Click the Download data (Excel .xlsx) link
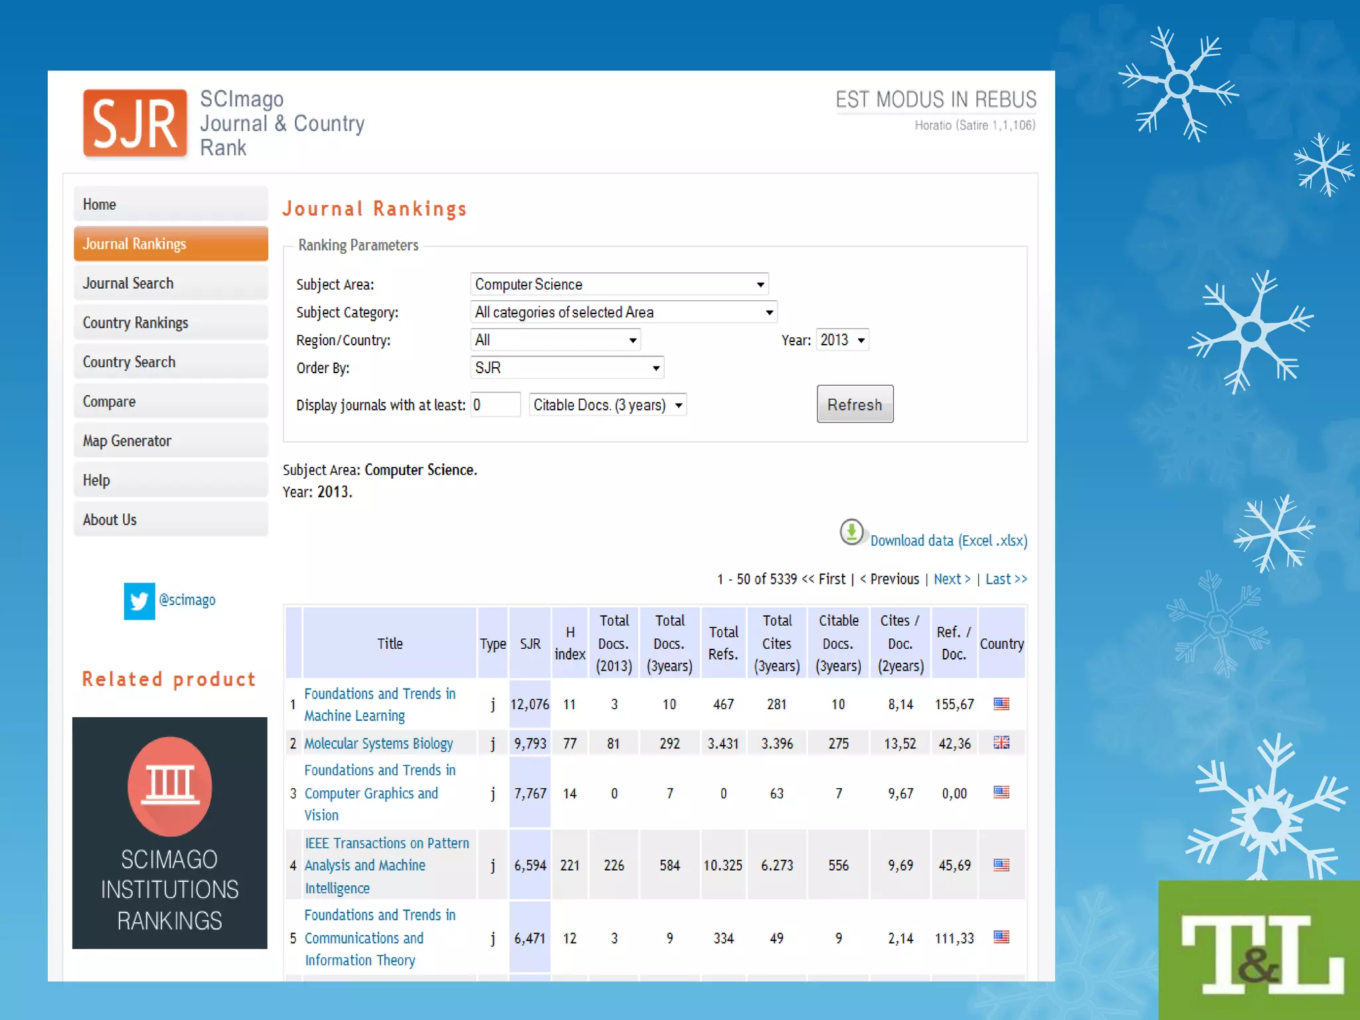This screenshot has height=1020, width=1360. (948, 541)
